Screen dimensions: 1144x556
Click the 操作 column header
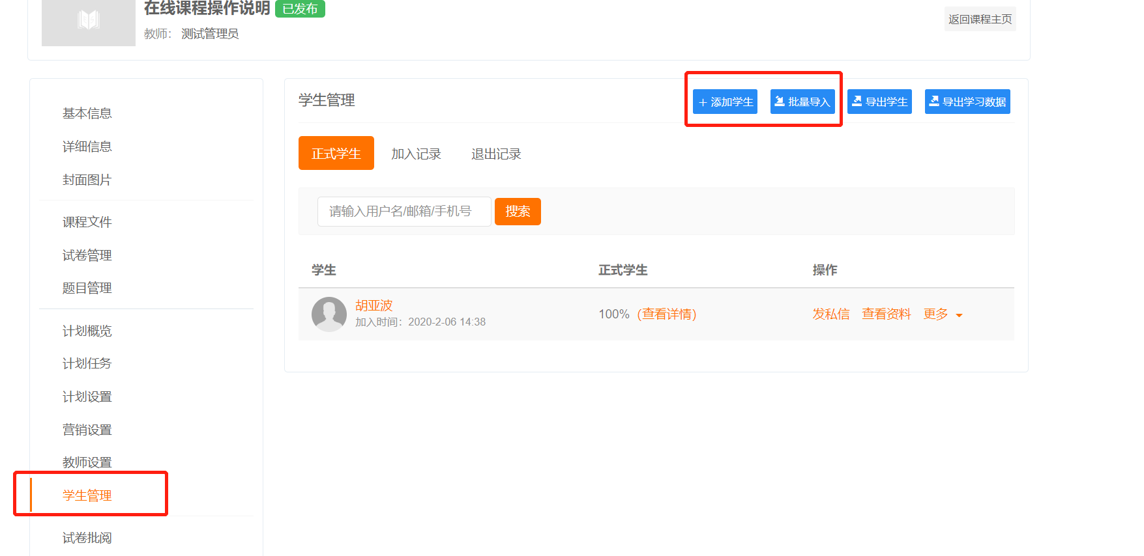click(825, 270)
